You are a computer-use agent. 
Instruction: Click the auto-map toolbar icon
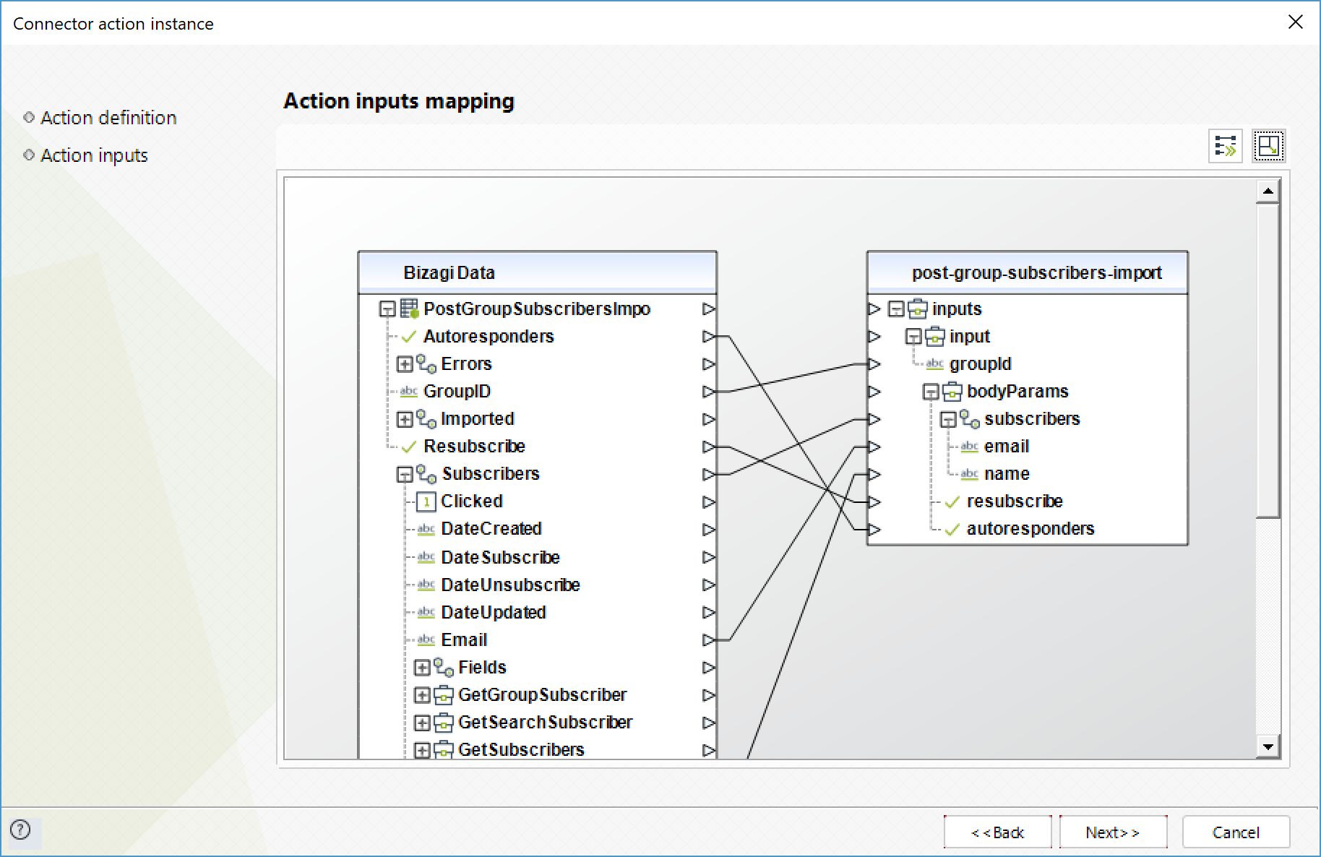click(x=1226, y=146)
